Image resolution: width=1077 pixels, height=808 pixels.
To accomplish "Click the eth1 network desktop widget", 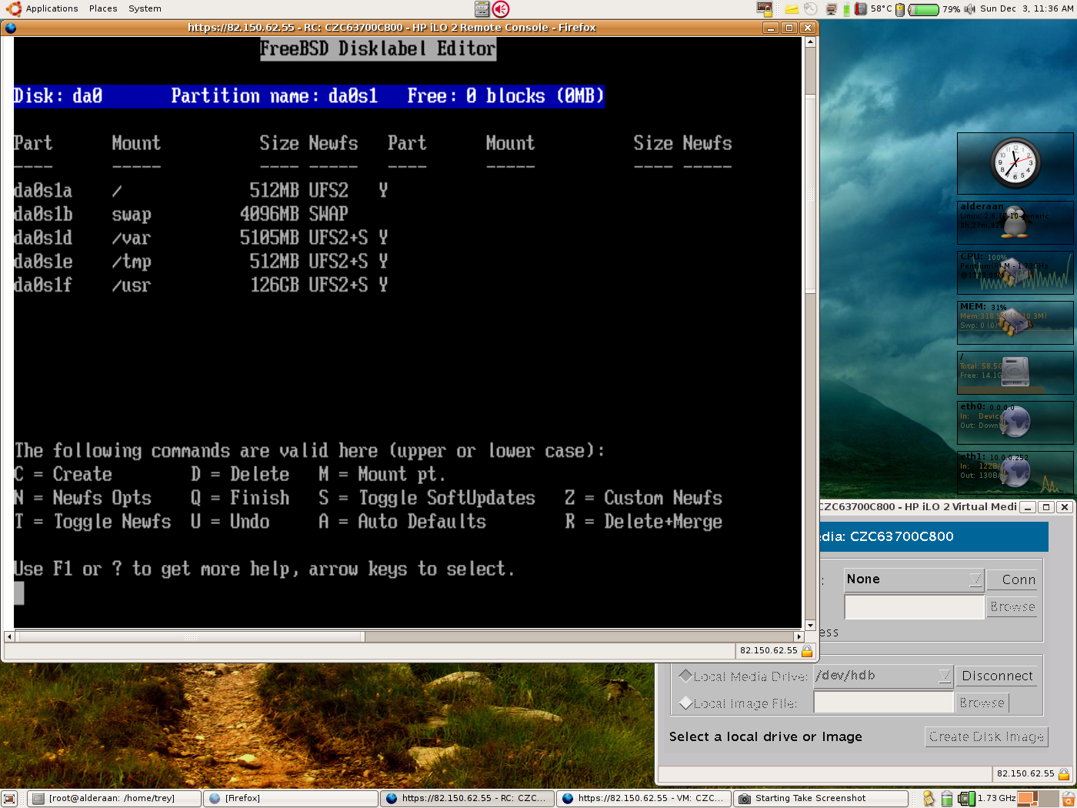I will (1015, 472).
